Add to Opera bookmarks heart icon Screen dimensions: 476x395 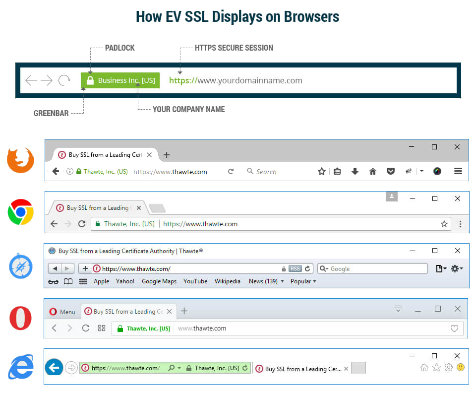pos(454,329)
